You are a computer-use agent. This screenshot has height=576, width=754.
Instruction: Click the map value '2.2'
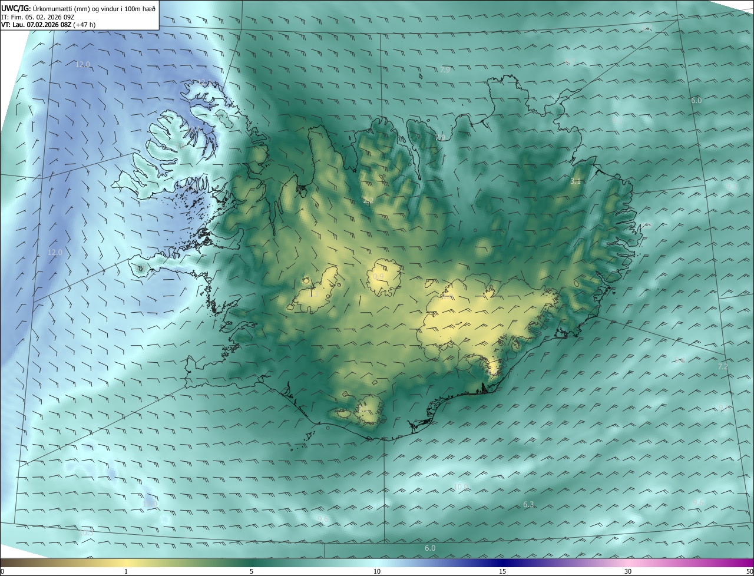[369, 201]
